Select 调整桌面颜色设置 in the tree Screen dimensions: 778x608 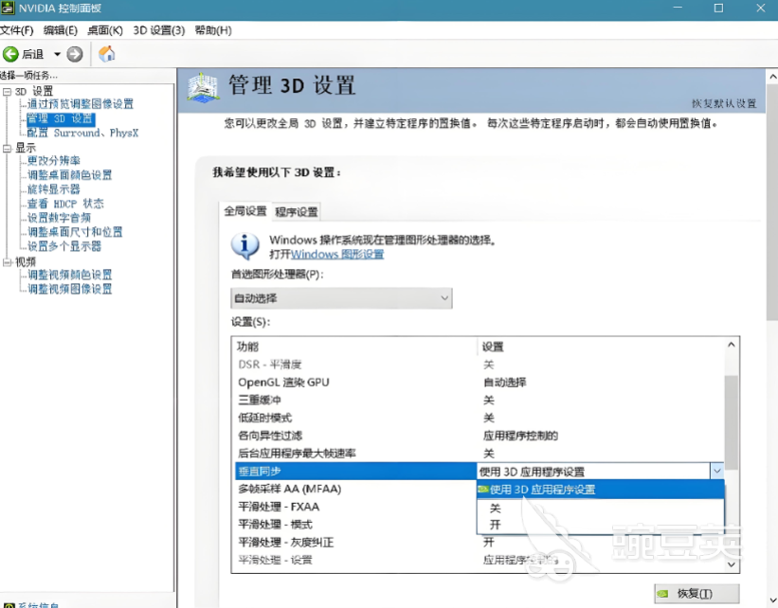(69, 175)
